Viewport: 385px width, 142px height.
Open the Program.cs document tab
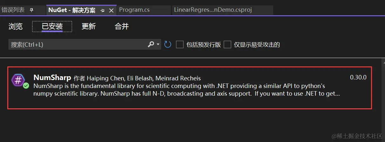coord(134,10)
